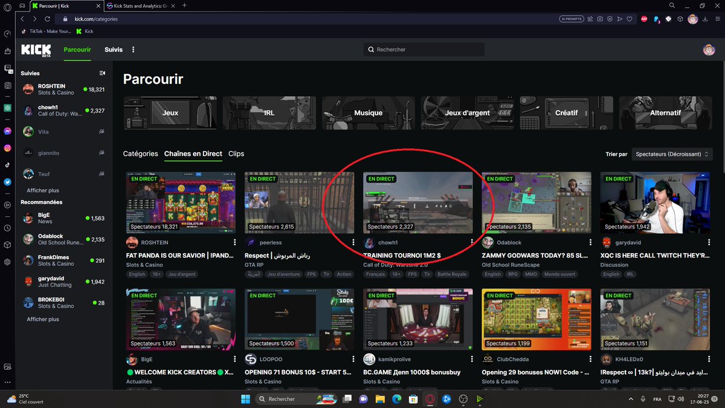Image resolution: width=725 pixels, height=408 pixels.
Task: Collapse the Suivies sidebar panel
Action: tap(102, 73)
